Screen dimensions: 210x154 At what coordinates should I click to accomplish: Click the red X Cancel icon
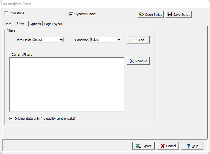tap(163, 146)
